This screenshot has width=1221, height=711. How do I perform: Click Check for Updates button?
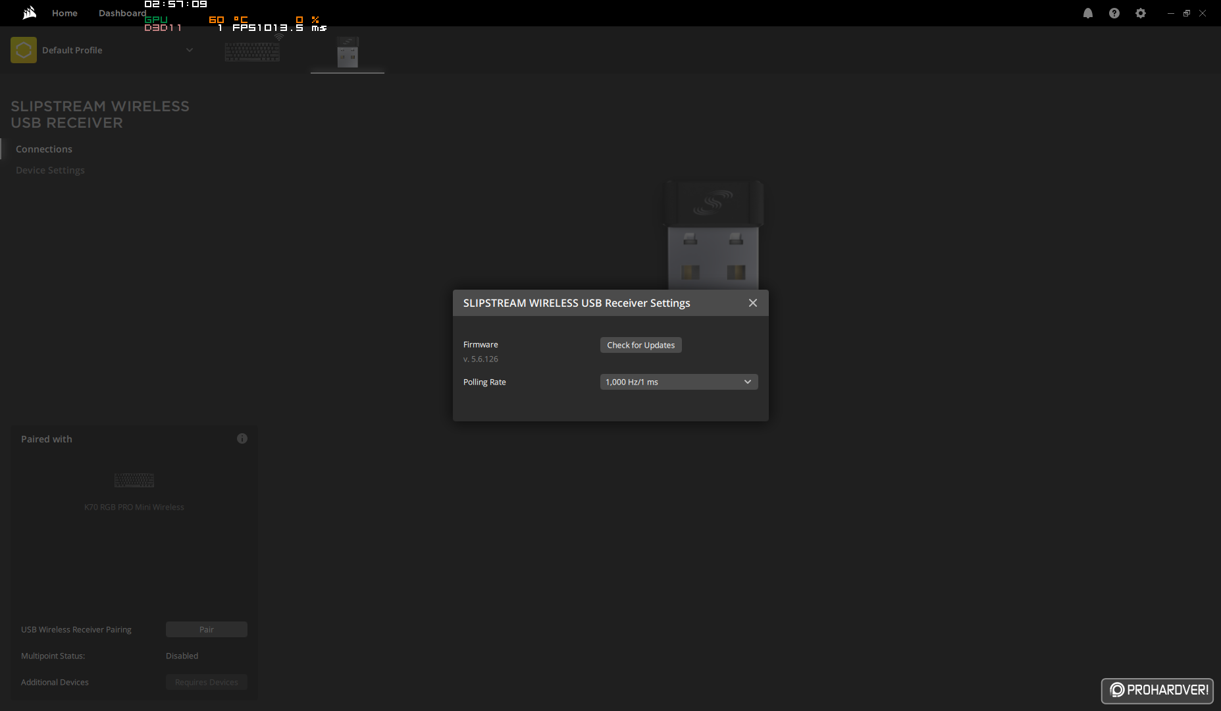click(x=641, y=345)
